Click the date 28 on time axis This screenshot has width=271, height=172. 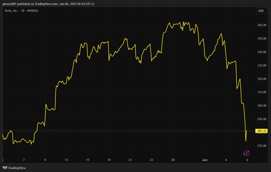click(x=173, y=160)
